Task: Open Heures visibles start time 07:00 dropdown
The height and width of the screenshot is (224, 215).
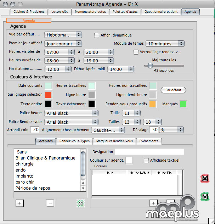Action: pos(60,52)
